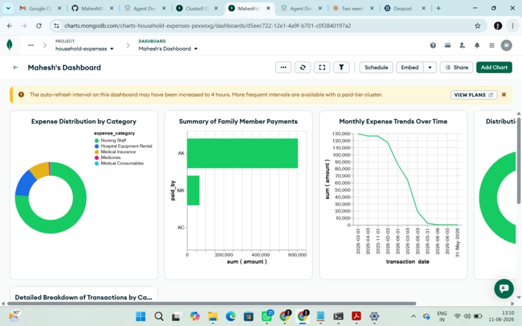Click the horizontal dashboard scrollbar
The height and width of the screenshot is (326, 522).
[212, 303]
